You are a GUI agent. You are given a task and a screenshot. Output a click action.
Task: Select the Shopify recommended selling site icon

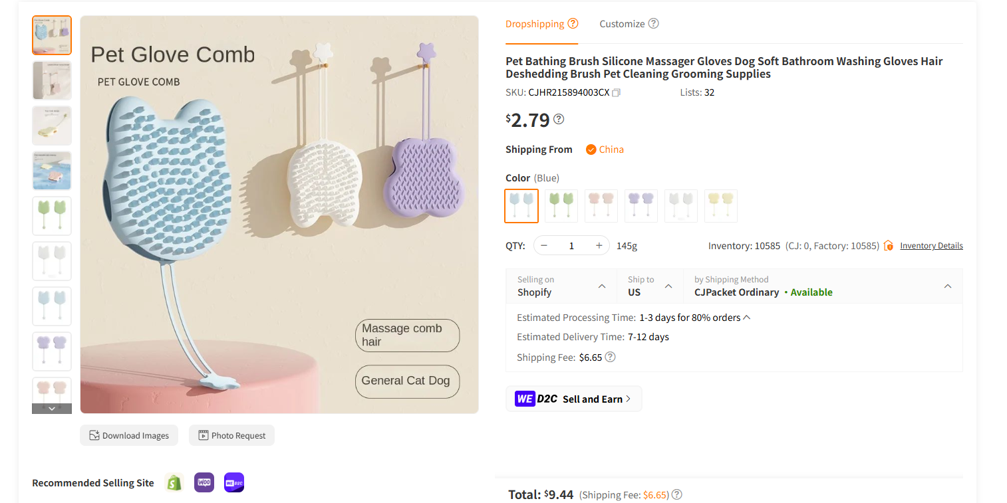(174, 482)
